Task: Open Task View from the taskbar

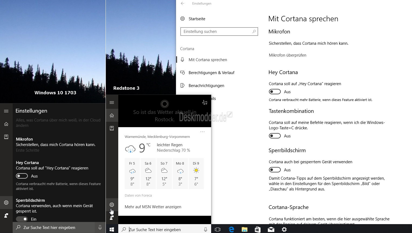Action: (x=218, y=229)
